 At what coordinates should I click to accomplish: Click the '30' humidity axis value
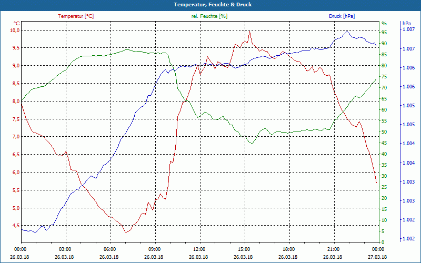pos(384,176)
